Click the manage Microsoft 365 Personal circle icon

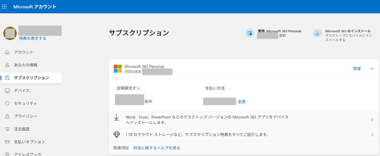tap(250, 33)
